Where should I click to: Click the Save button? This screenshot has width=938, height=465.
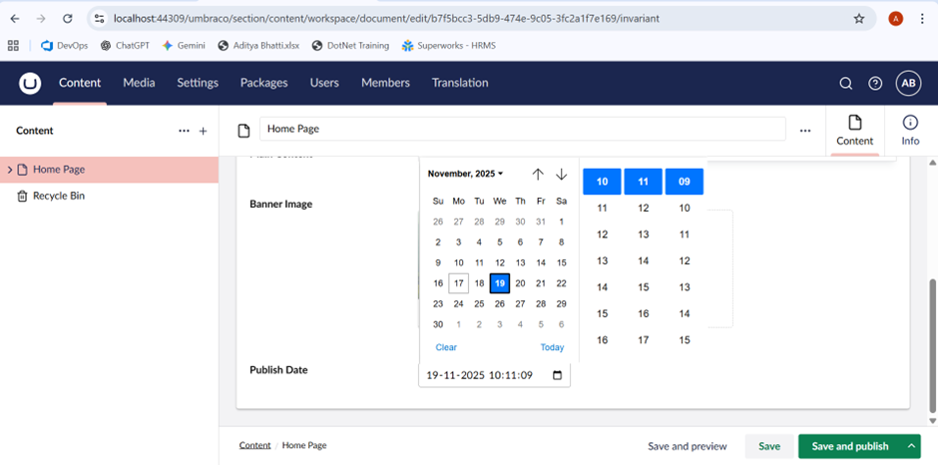point(768,446)
